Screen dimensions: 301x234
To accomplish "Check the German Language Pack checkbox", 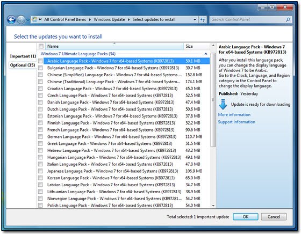I will pos(40,137).
